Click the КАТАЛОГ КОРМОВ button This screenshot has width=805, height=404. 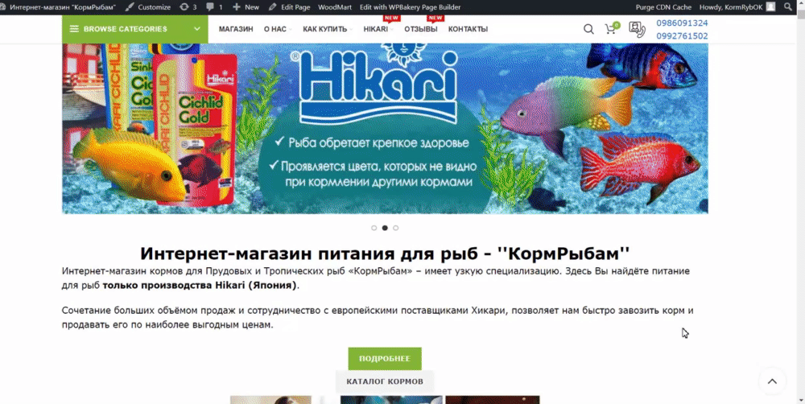click(385, 381)
